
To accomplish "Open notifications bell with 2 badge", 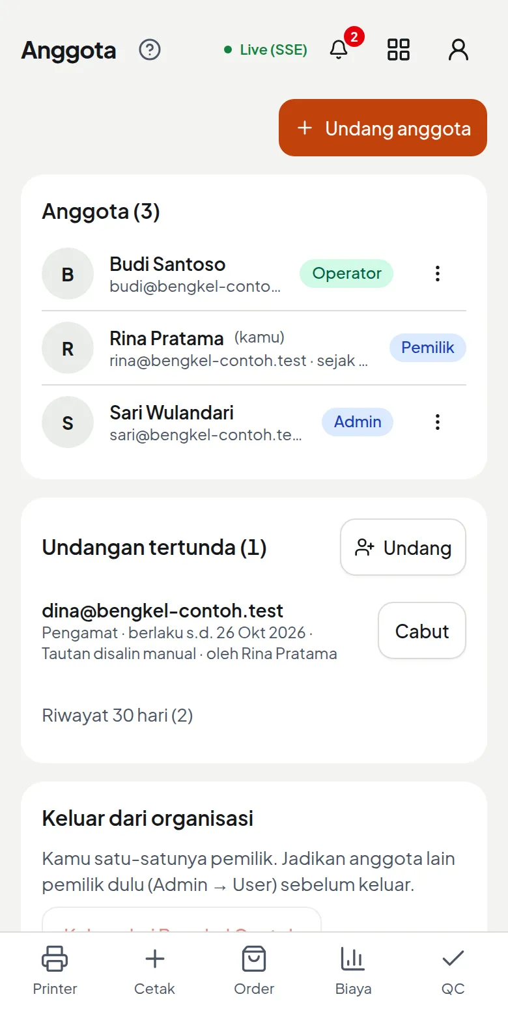I will (339, 49).
